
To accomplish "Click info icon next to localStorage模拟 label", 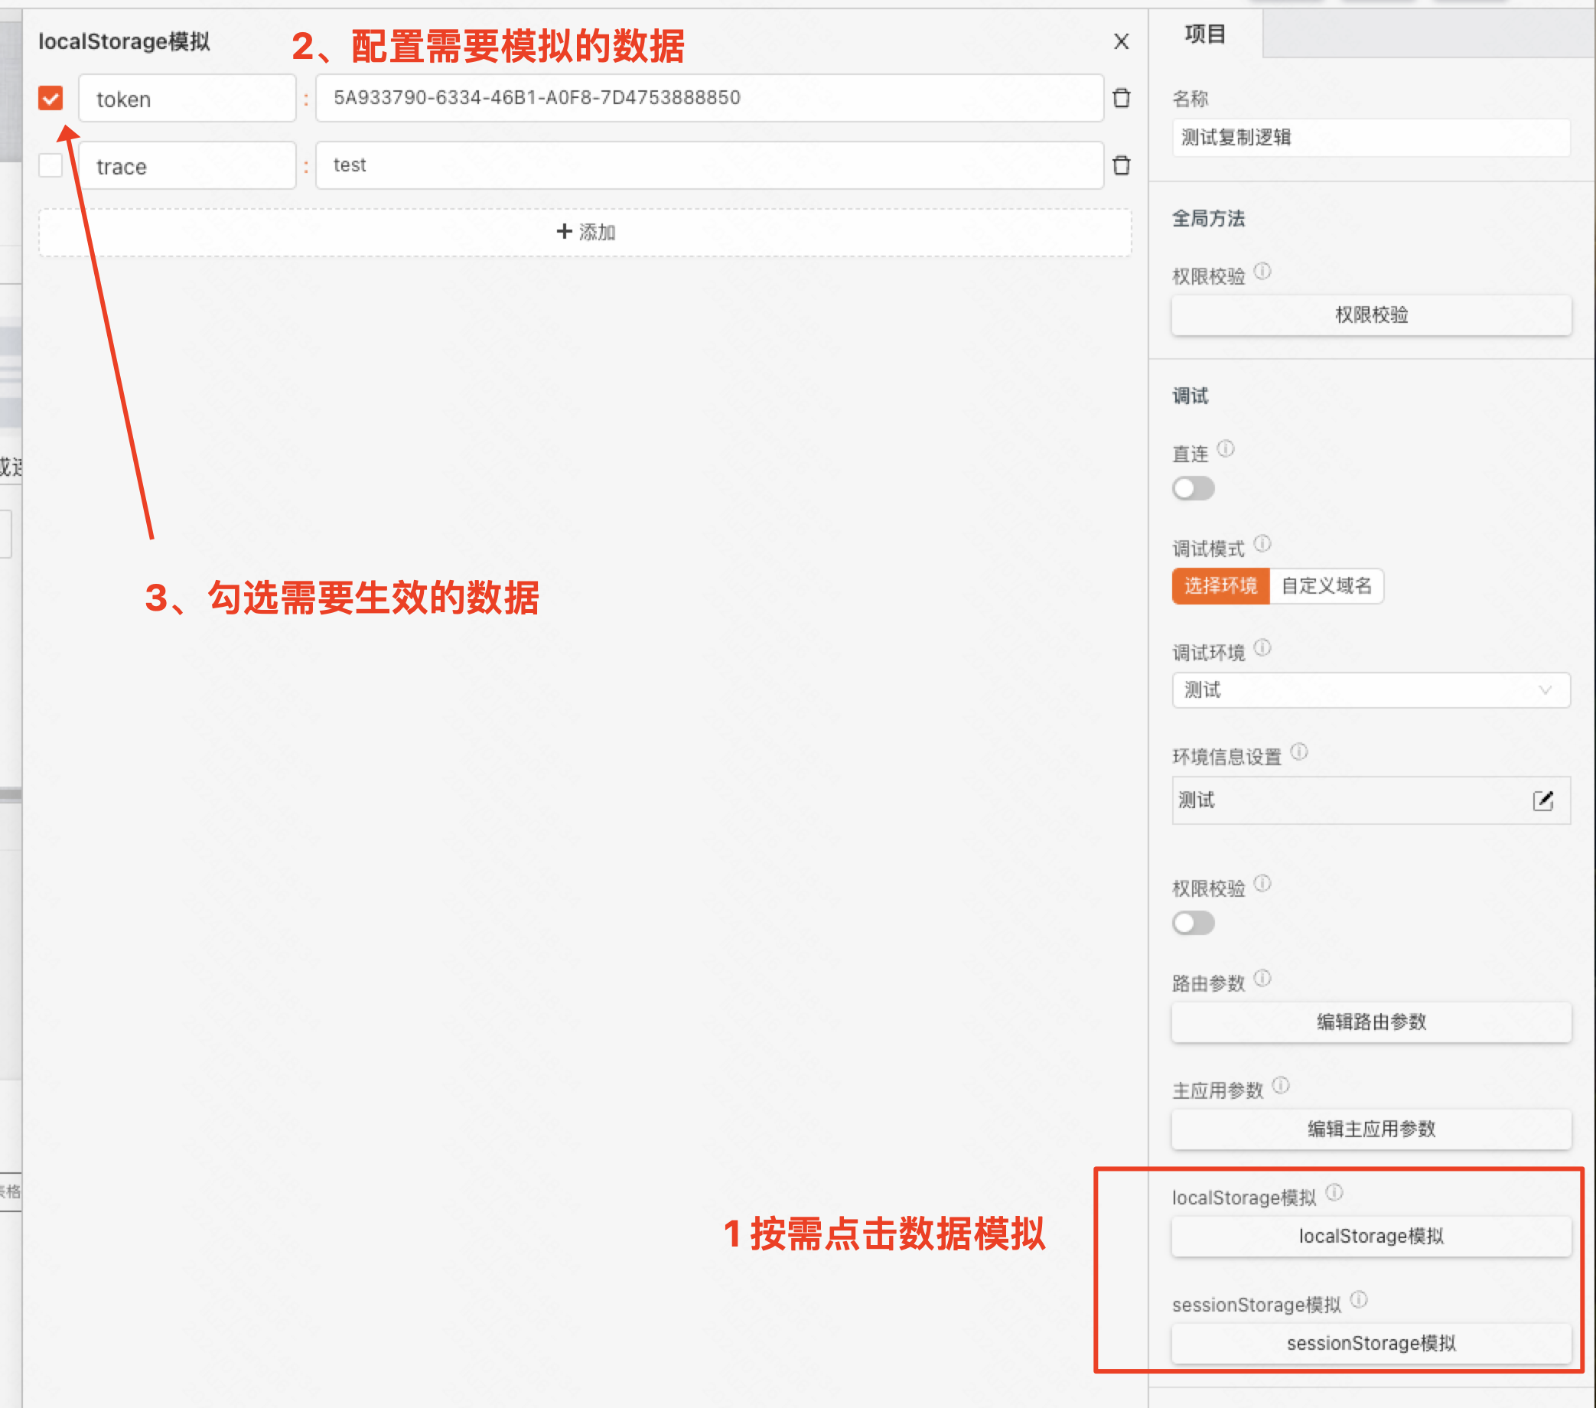I will click(1334, 1192).
